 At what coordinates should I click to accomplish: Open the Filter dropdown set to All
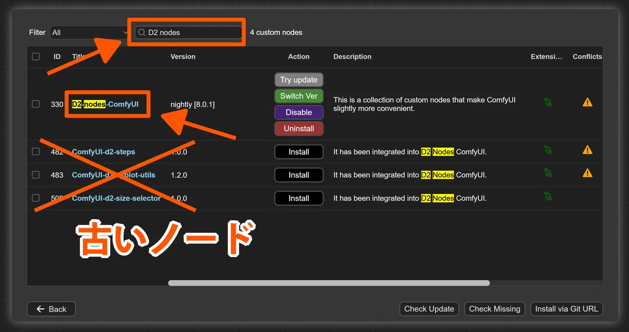point(89,33)
